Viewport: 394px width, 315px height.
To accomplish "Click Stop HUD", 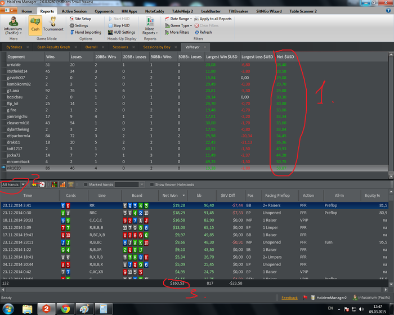I will tap(119, 26).
